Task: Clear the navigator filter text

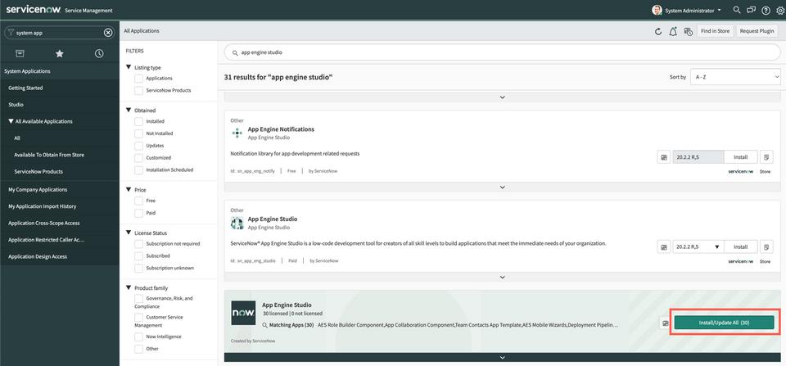Action: 108,33
